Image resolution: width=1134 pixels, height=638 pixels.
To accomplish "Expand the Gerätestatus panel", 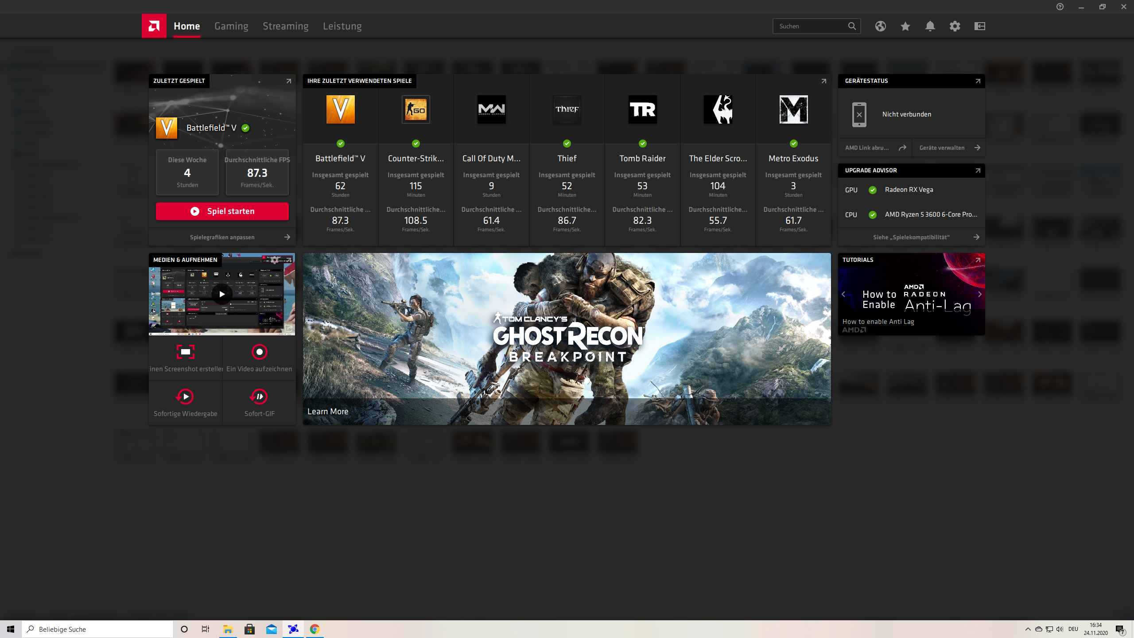I will coord(978,81).
